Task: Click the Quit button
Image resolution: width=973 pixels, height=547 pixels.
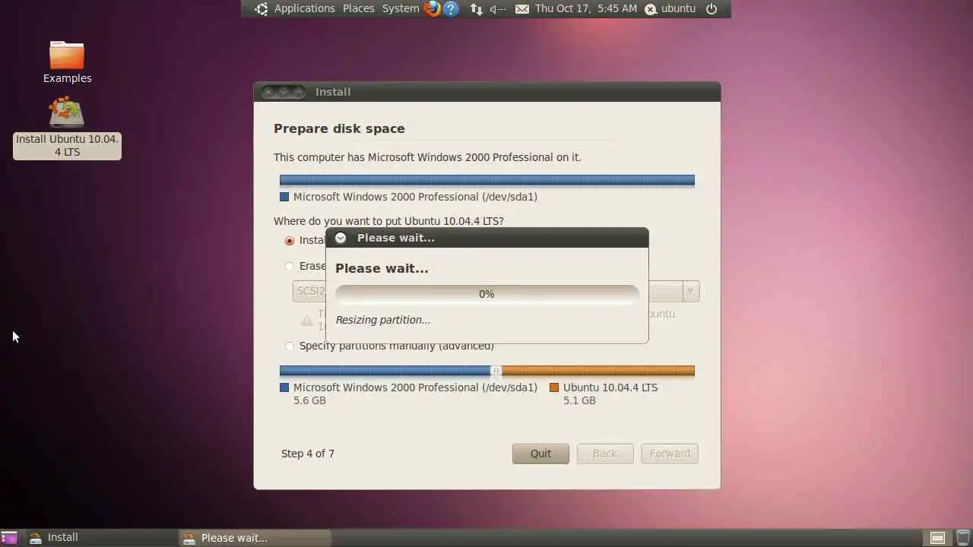Action: (x=540, y=454)
